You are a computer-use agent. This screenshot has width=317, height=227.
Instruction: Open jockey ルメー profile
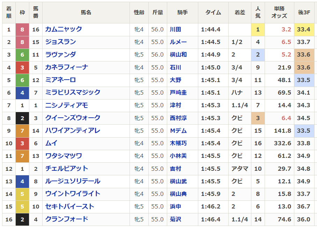tap(178, 42)
